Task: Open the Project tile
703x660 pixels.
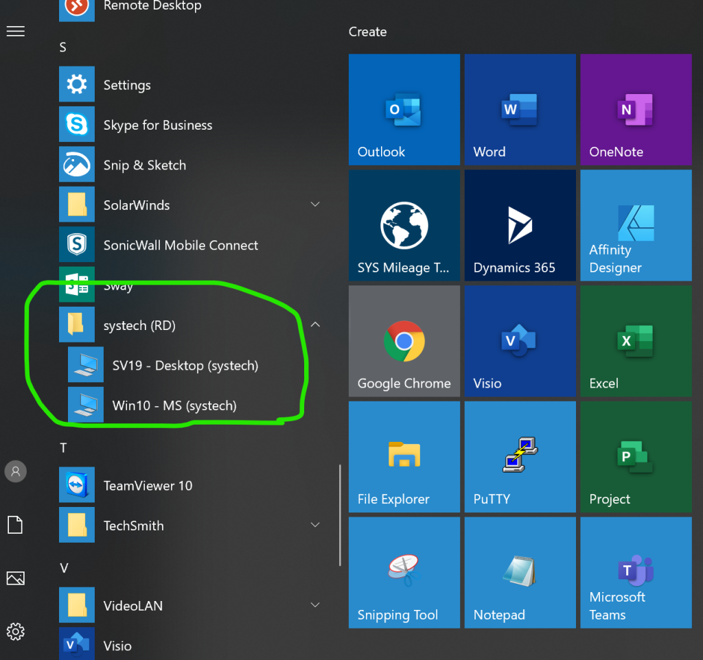Action: click(636, 456)
